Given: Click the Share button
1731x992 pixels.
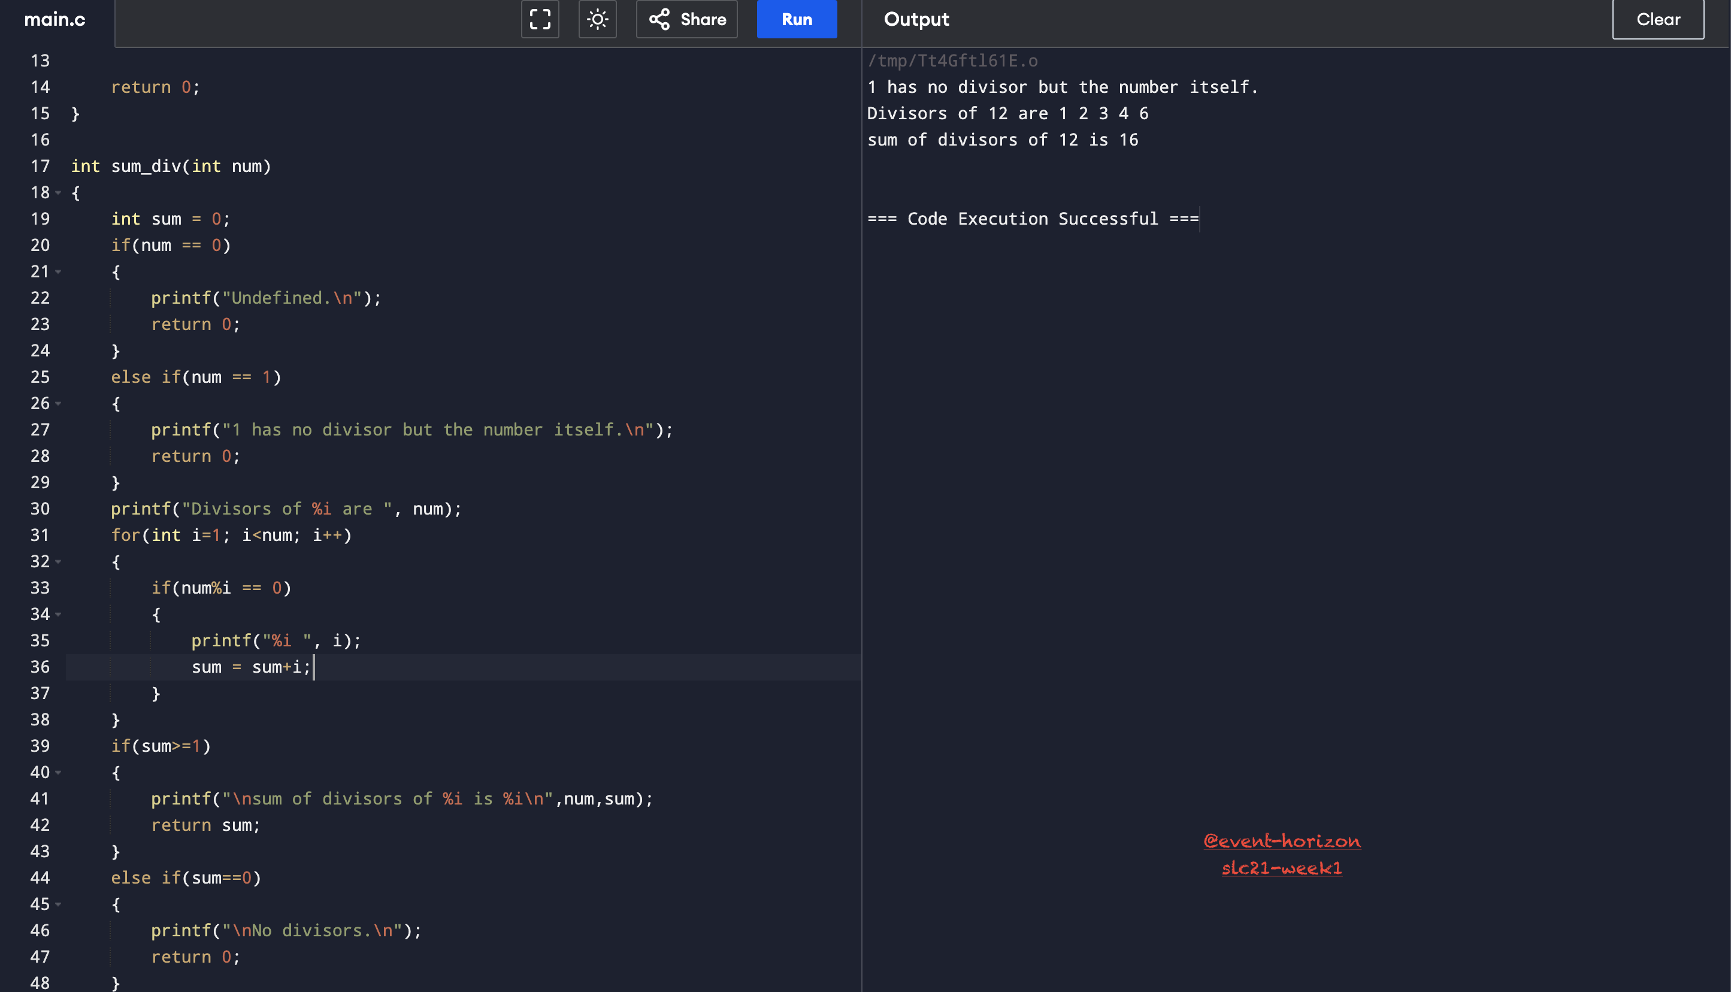Looking at the screenshot, I should coord(686,19).
